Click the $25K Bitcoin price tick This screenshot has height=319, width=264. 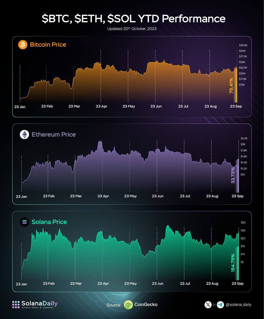pyautogui.click(x=242, y=62)
